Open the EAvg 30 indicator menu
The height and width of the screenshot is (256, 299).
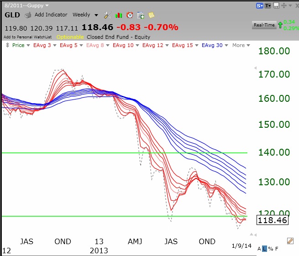pyautogui.click(x=215, y=45)
